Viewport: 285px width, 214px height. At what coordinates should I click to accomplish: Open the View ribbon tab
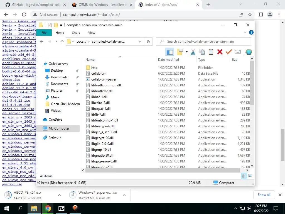tap(92, 33)
